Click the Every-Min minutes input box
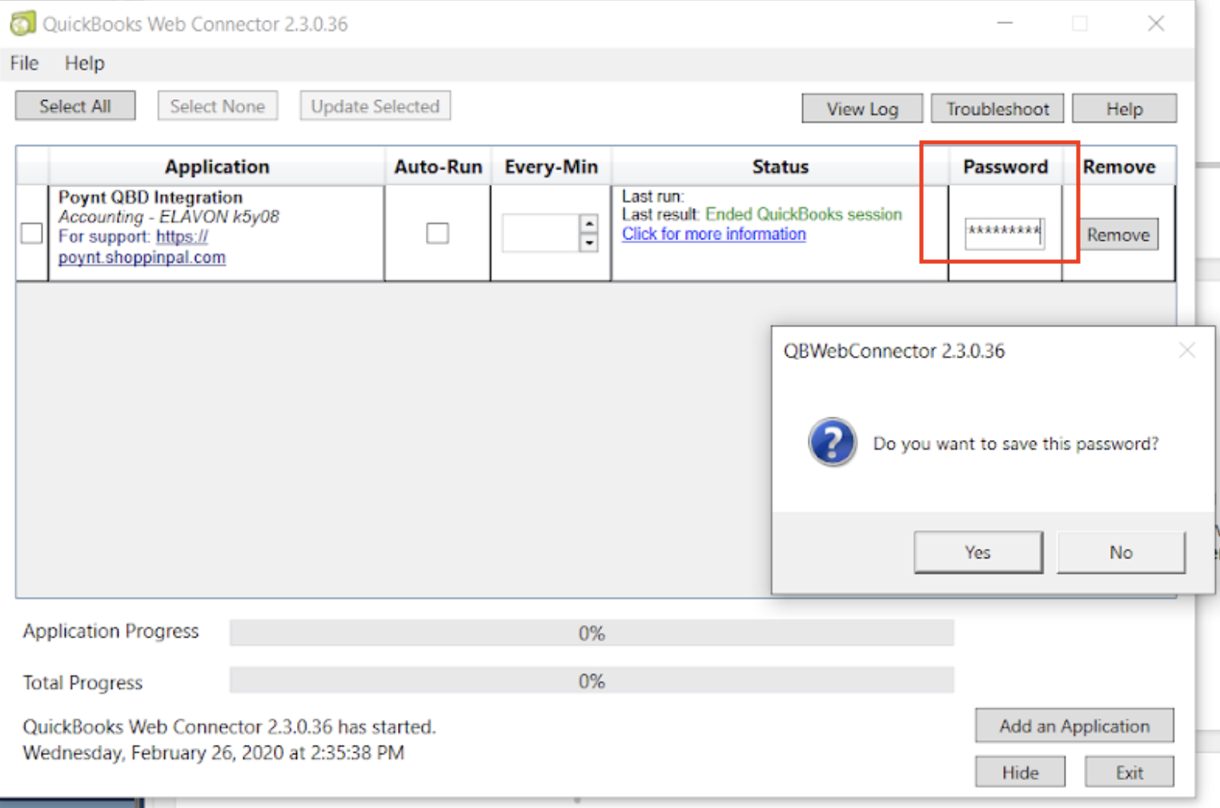 (x=540, y=234)
